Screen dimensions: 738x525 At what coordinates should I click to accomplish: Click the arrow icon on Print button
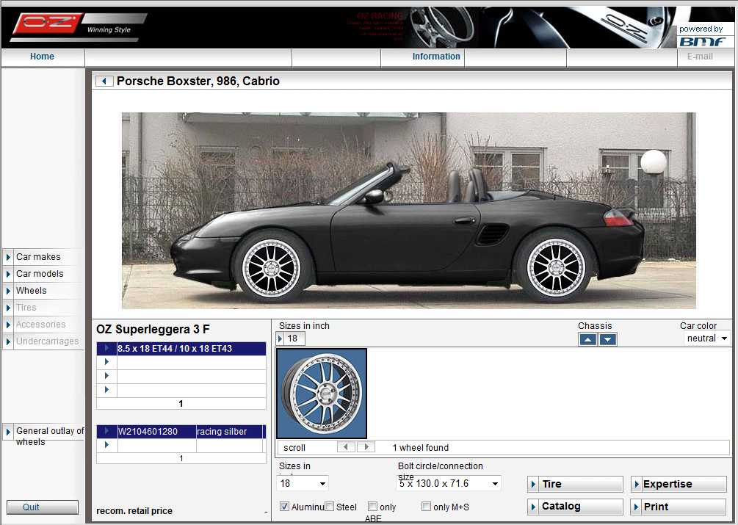[636, 507]
